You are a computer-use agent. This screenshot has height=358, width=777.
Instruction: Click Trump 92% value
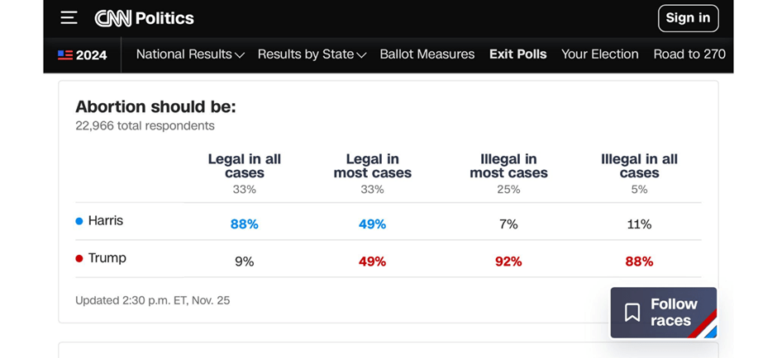point(508,261)
